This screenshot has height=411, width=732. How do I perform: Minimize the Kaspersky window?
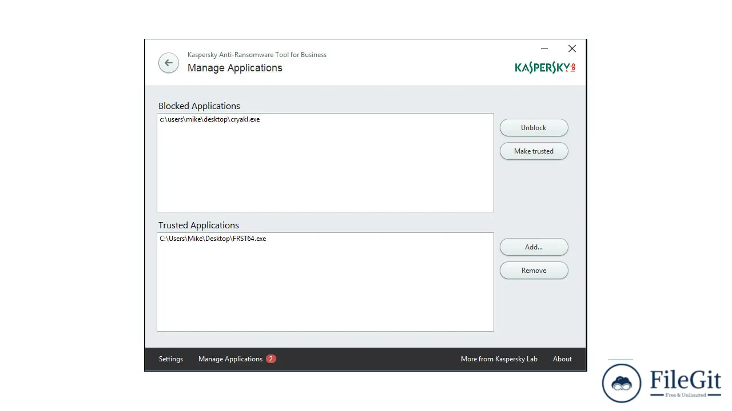(x=544, y=49)
